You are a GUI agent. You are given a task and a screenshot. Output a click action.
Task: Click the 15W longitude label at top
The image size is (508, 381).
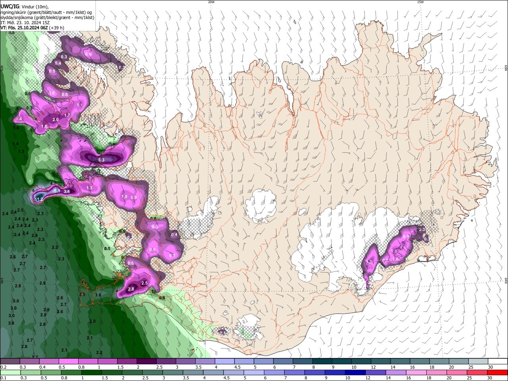pyautogui.click(x=420, y=2)
